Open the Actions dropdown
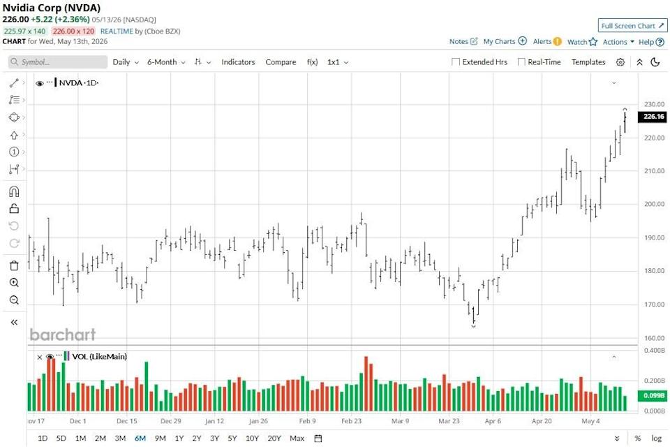The height and width of the screenshot is (447, 670). pyautogui.click(x=618, y=42)
